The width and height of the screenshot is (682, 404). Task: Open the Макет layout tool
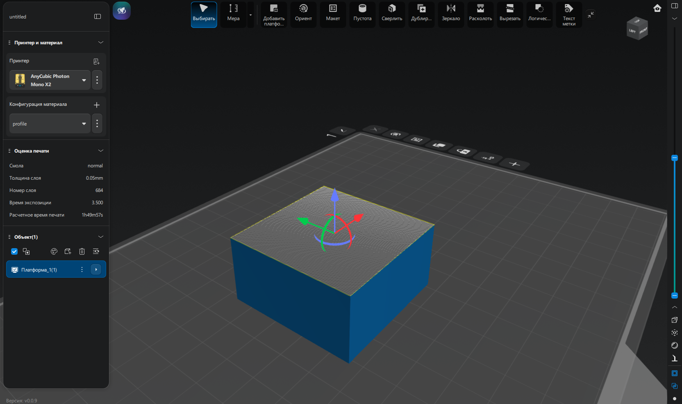333,15
